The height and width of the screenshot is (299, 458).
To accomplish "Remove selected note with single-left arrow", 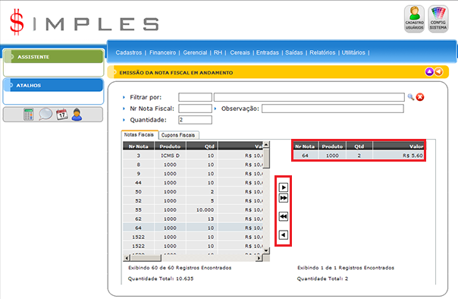I will (284, 234).
